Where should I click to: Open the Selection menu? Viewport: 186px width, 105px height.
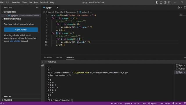coord(16,2)
